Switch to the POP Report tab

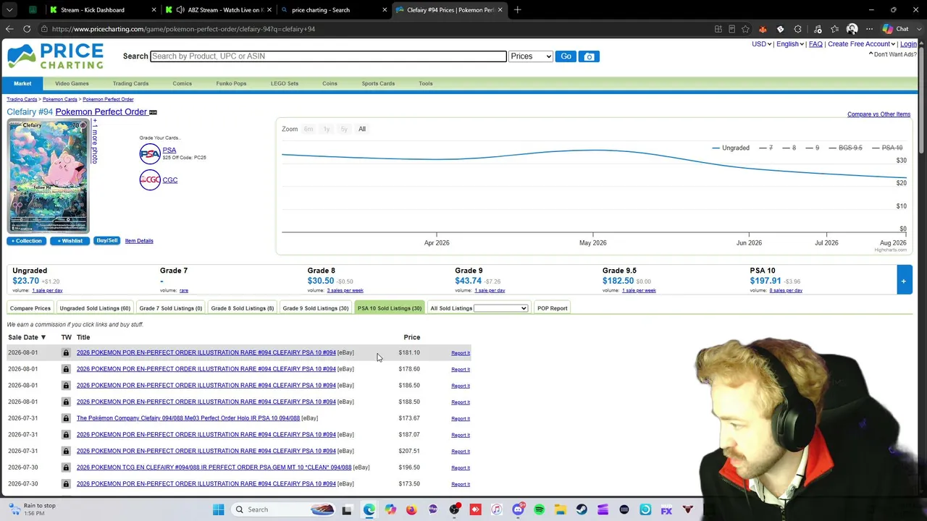[x=553, y=308]
